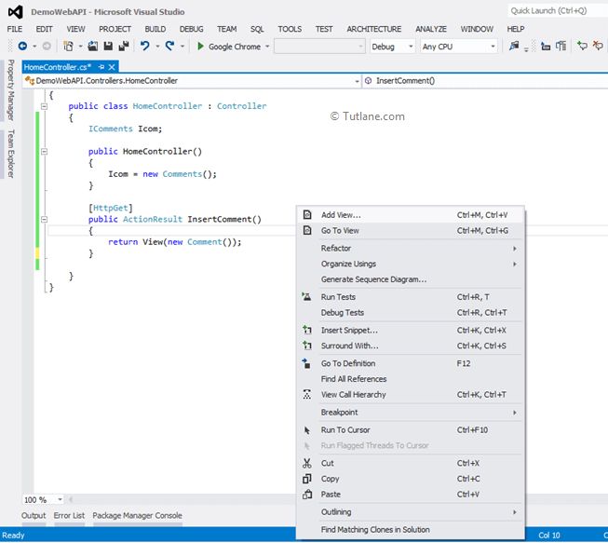Image resolution: width=608 pixels, height=543 pixels.
Task: Click the Save All icon
Action: 124,47
